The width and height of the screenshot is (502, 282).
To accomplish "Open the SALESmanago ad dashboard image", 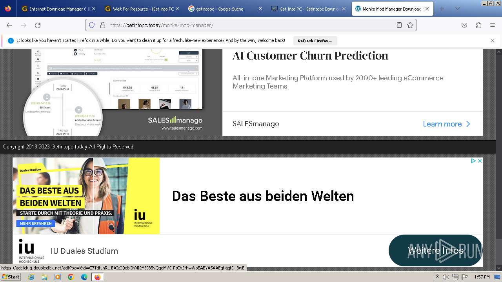I will point(117,92).
